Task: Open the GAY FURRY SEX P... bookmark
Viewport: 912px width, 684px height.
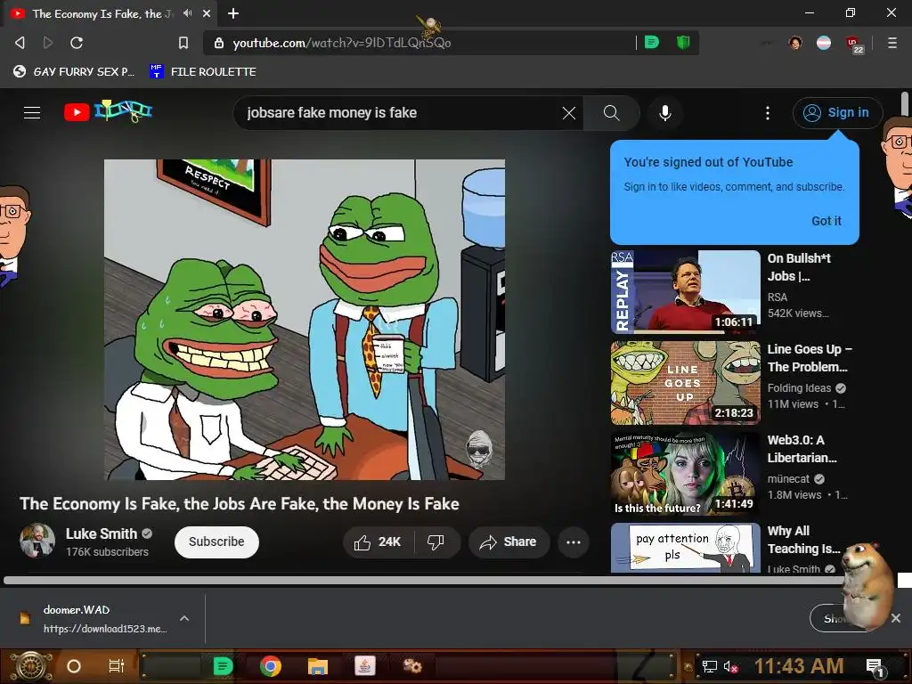Action: (74, 71)
